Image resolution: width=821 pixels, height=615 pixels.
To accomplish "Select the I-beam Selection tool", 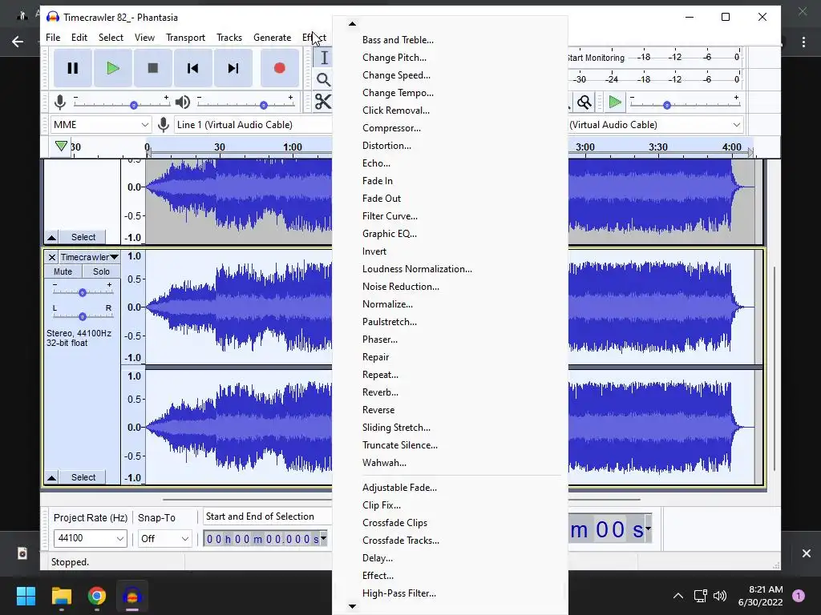I will (x=324, y=58).
